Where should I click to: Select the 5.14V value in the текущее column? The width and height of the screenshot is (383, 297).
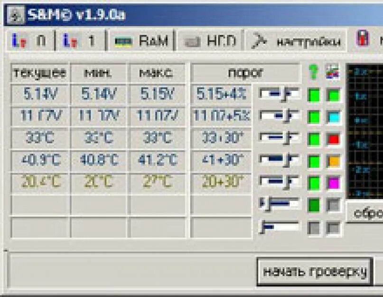40,95
